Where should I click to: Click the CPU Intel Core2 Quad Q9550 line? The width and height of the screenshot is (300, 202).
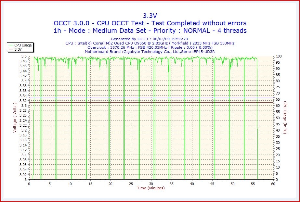pyautogui.click(x=150, y=43)
